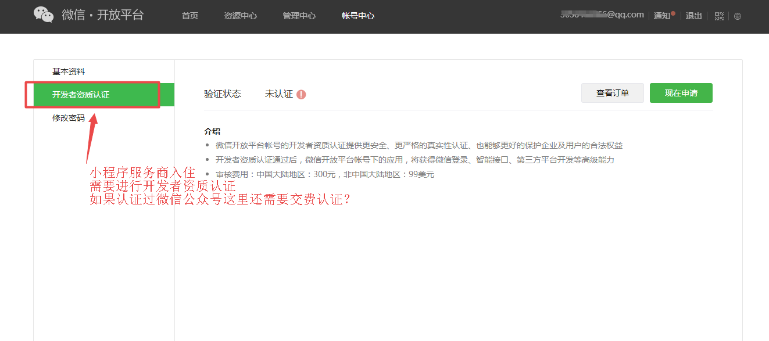Click the bullet about 真实性认证 security

click(x=419, y=145)
